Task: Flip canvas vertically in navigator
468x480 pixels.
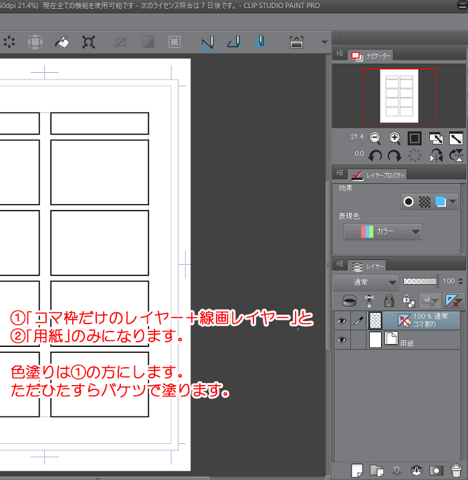Action: click(456, 156)
